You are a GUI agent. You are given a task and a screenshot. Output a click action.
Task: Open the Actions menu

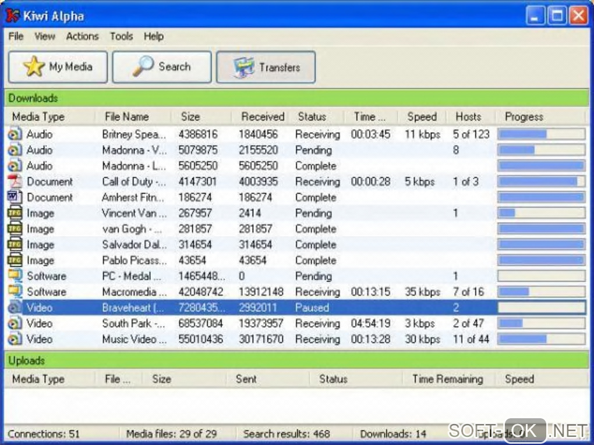[x=82, y=36]
